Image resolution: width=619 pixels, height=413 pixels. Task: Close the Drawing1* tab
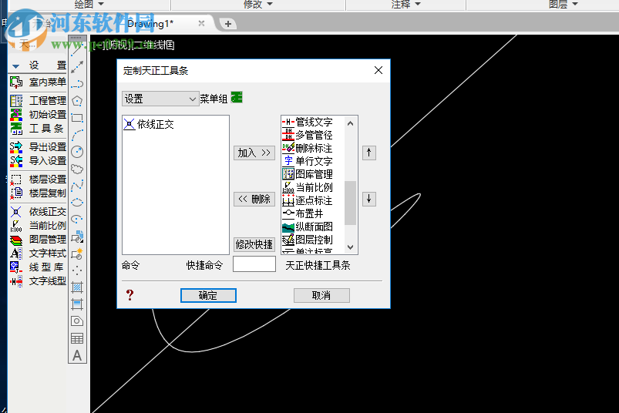coord(201,23)
